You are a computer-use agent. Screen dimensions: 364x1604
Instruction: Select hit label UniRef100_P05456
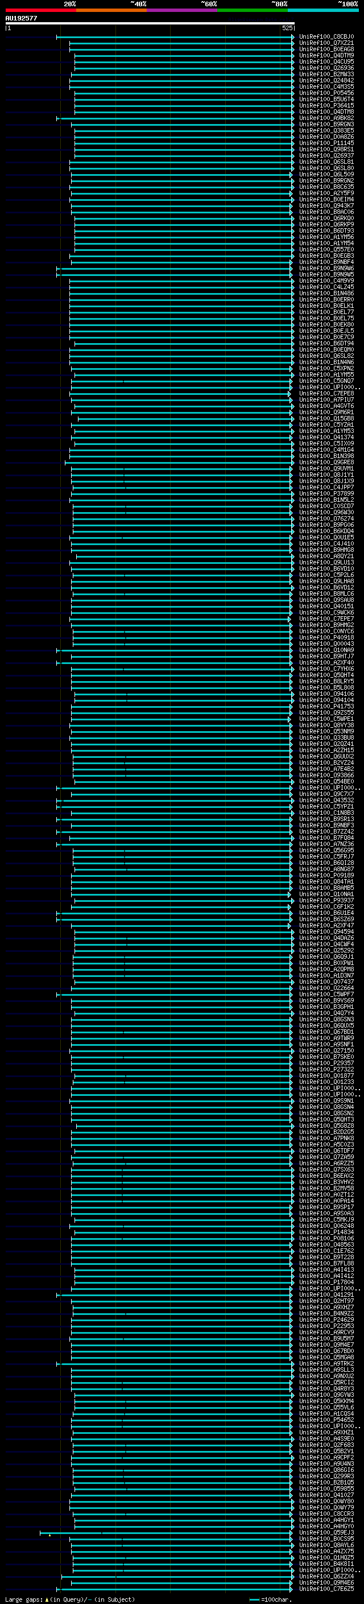click(x=326, y=93)
